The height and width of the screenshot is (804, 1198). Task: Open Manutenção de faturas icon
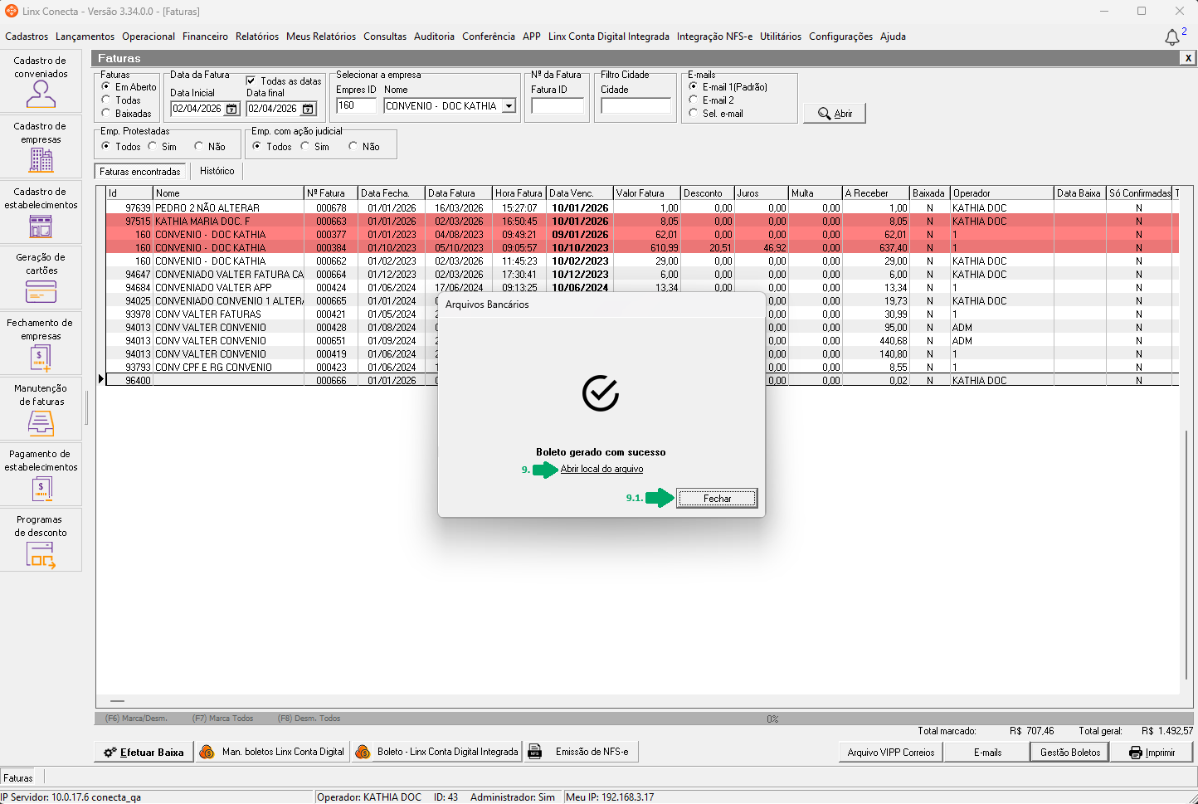(x=41, y=423)
